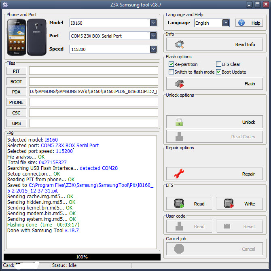
Task: Click the User code Reset icon
Action: [227, 226]
